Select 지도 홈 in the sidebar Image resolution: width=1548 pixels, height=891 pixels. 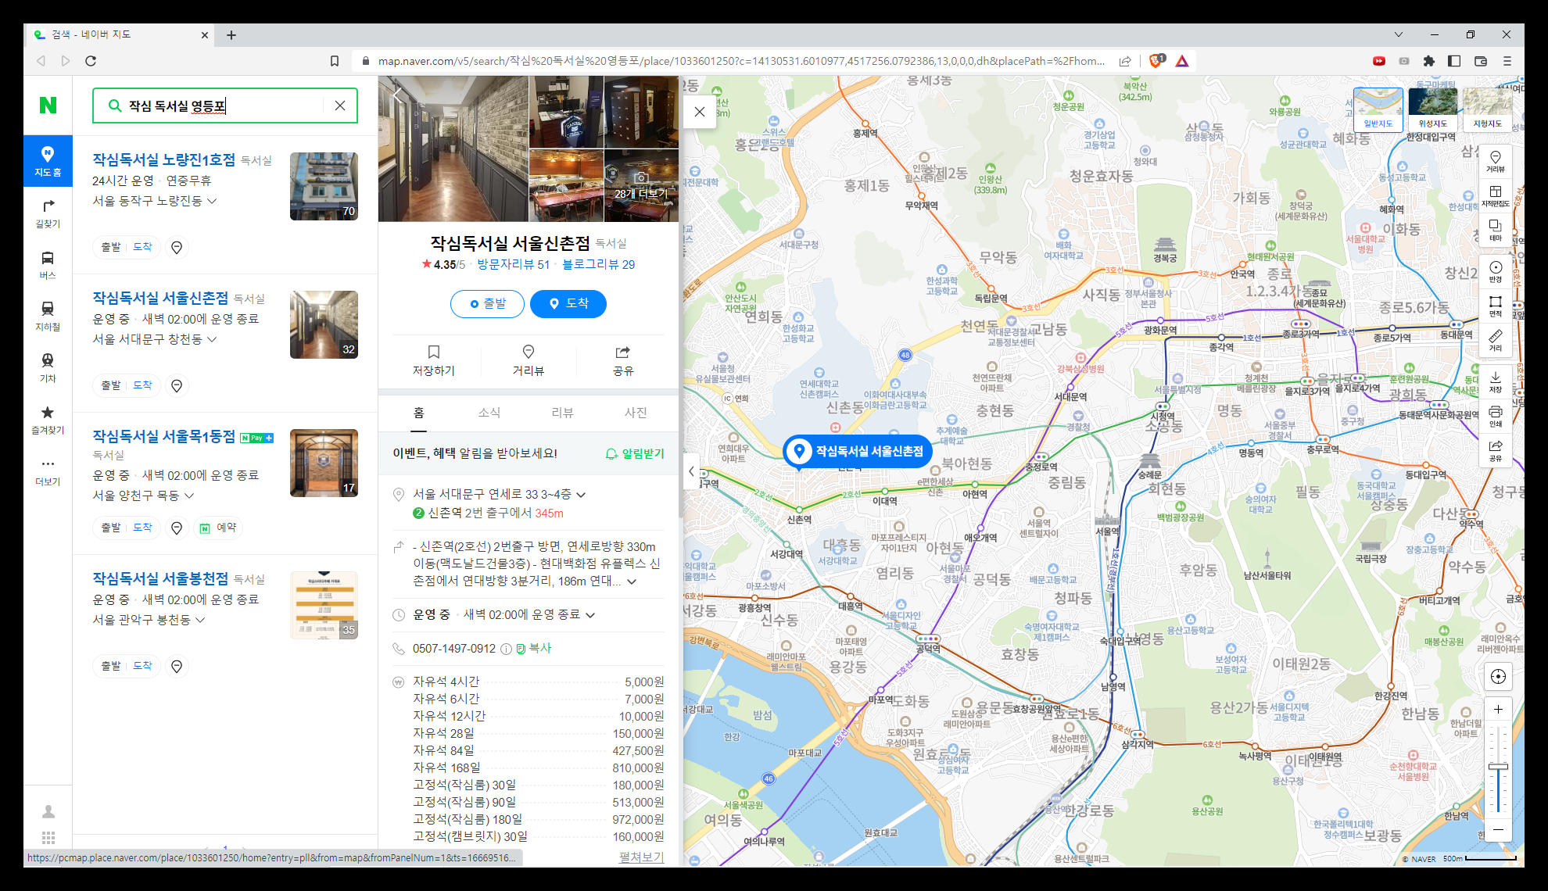pos(48,161)
